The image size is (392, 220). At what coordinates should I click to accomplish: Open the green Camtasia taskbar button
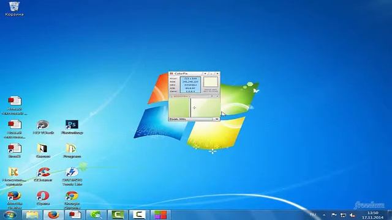click(x=118, y=215)
